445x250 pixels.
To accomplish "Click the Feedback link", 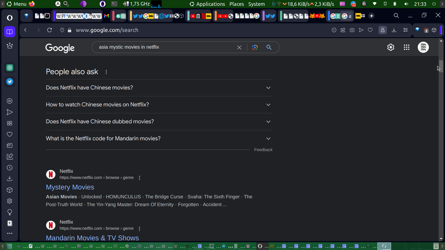I will click(263, 150).
